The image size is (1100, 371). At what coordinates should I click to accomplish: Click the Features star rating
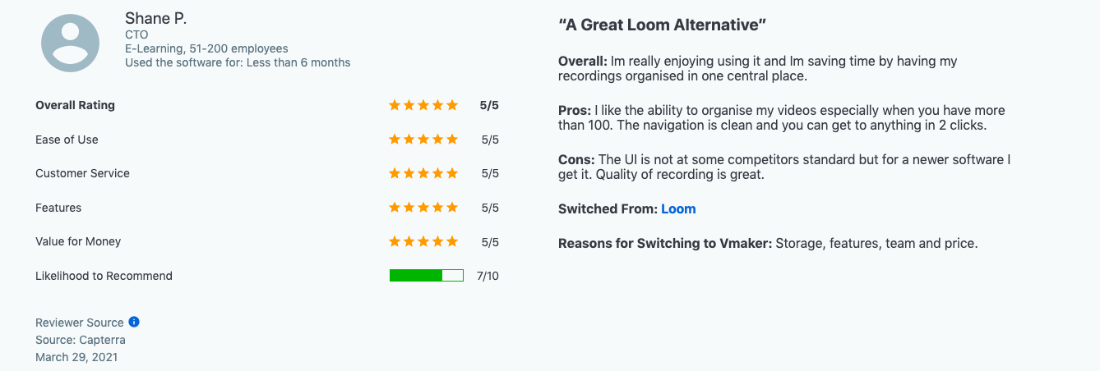[x=423, y=208]
